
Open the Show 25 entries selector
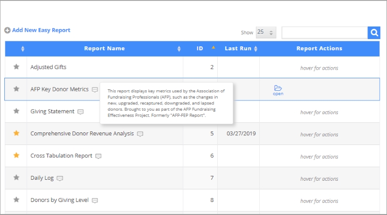click(266, 32)
